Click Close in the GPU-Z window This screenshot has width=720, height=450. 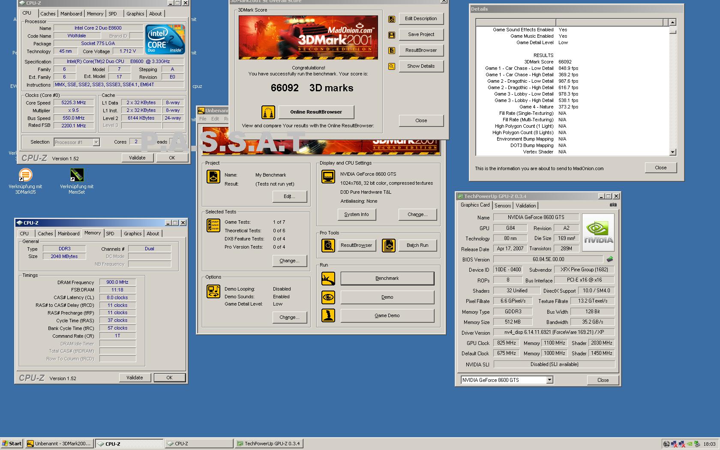click(x=603, y=380)
